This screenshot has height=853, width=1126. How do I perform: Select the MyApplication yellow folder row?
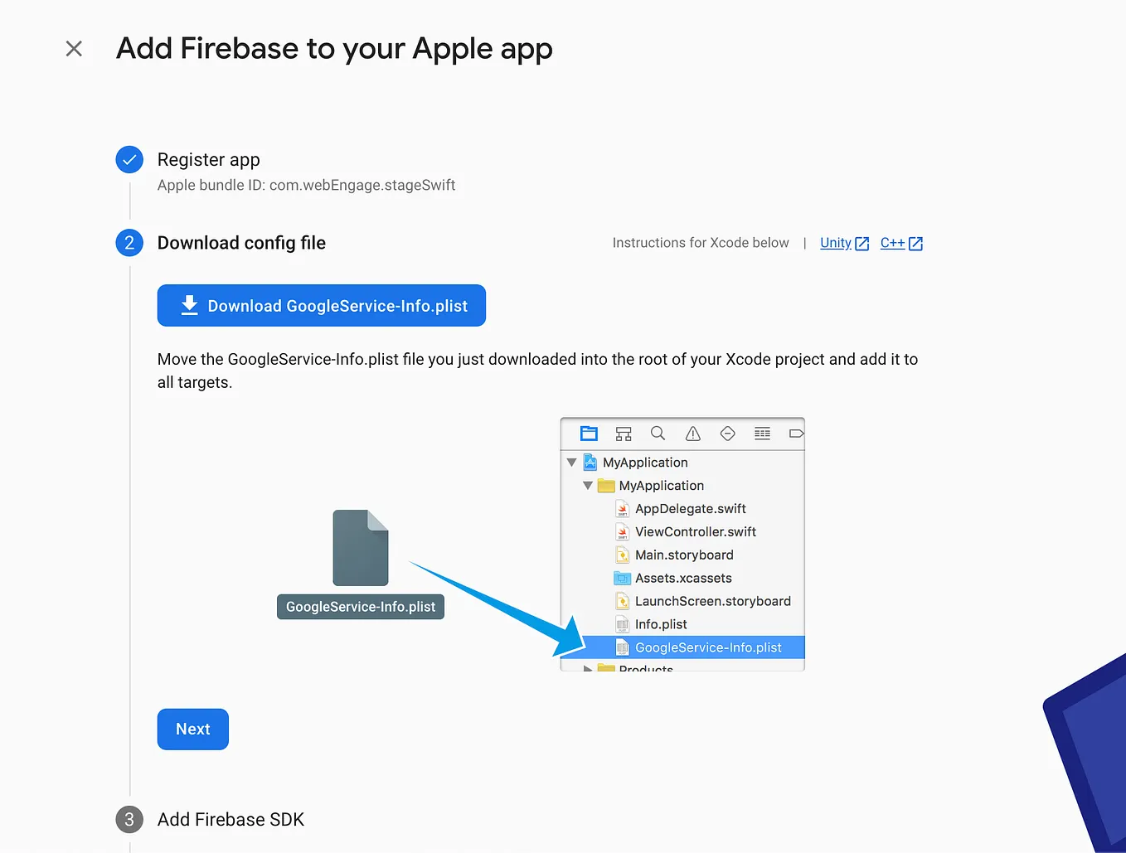683,486
